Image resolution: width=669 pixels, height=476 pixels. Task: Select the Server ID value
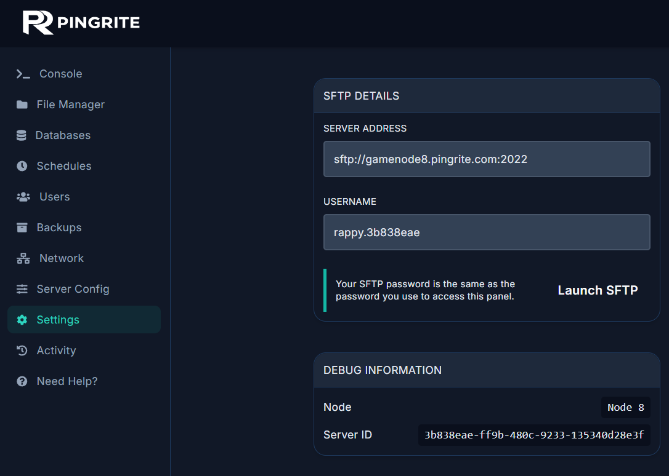533,435
